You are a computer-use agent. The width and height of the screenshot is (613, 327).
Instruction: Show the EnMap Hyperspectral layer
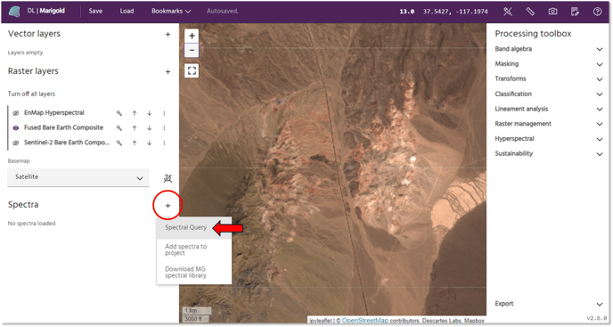coord(16,113)
